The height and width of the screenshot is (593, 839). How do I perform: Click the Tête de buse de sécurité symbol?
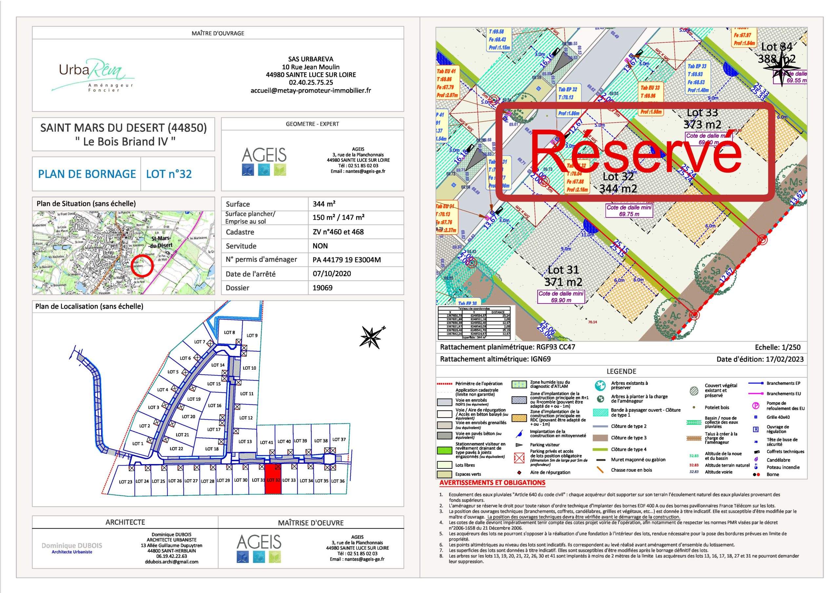tap(756, 442)
